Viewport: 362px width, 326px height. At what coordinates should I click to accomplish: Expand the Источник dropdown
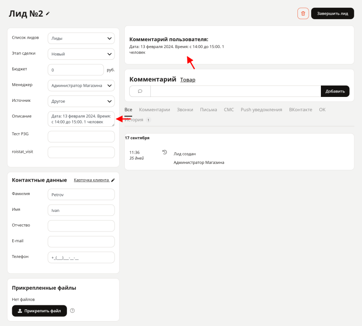pos(81,101)
